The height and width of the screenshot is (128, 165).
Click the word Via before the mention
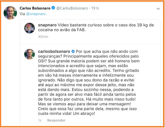pyautogui.click(x=22, y=14)
